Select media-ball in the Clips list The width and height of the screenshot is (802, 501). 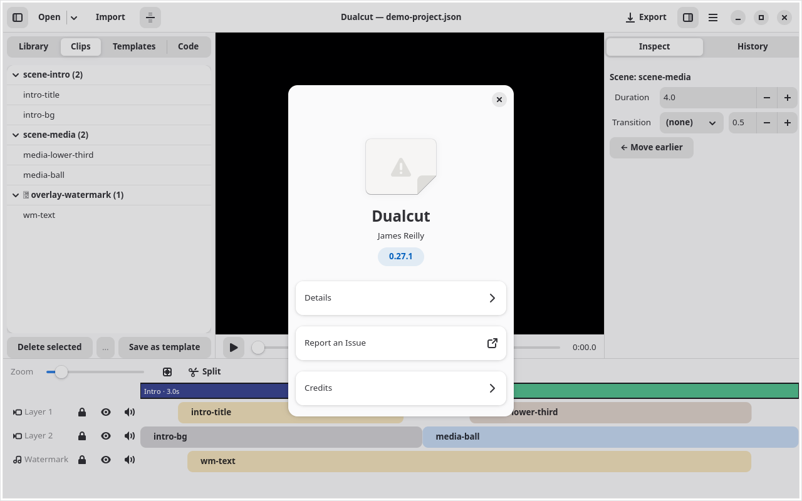click(x=109, y=175)
